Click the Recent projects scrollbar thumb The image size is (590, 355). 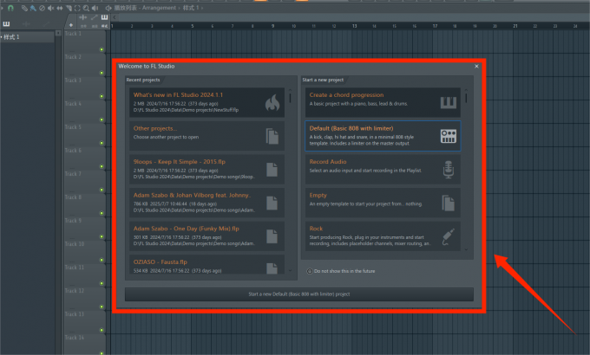point(290,98)
